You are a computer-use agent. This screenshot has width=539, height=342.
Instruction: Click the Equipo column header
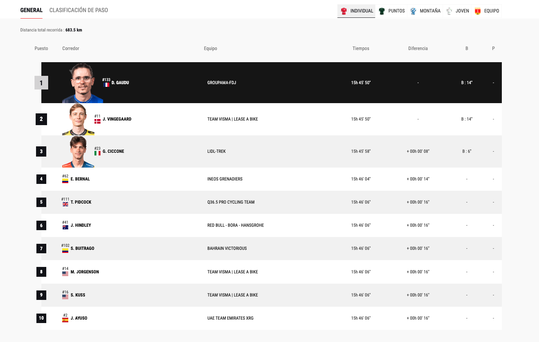coord(211,49)
